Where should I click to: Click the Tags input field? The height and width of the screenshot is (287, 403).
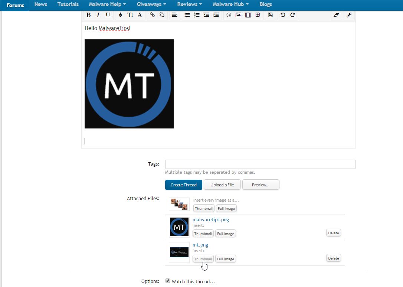point(261,164)
